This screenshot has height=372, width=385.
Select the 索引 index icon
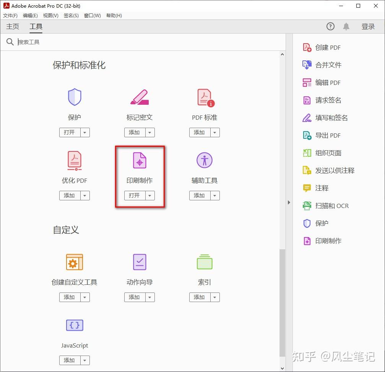204,262
